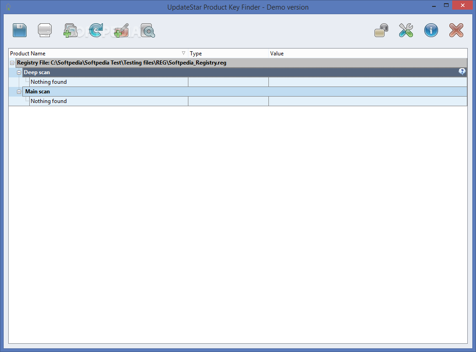Open settings via wrench and screwdriver icon
The image size is (476, 352).
click(406, 30)
